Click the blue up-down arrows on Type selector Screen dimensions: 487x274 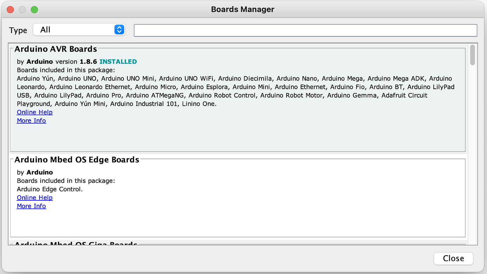point(120,30)
